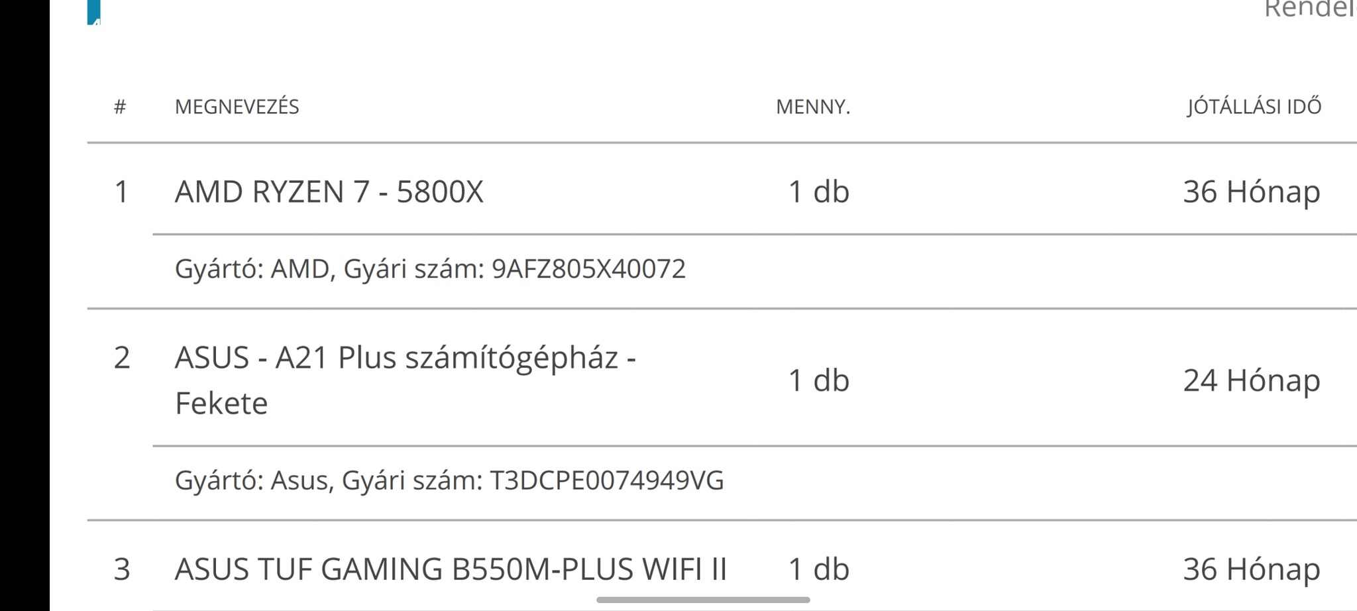
Task: Click the blue icon in the top-left corner
Action: click(x=94, y=12)
